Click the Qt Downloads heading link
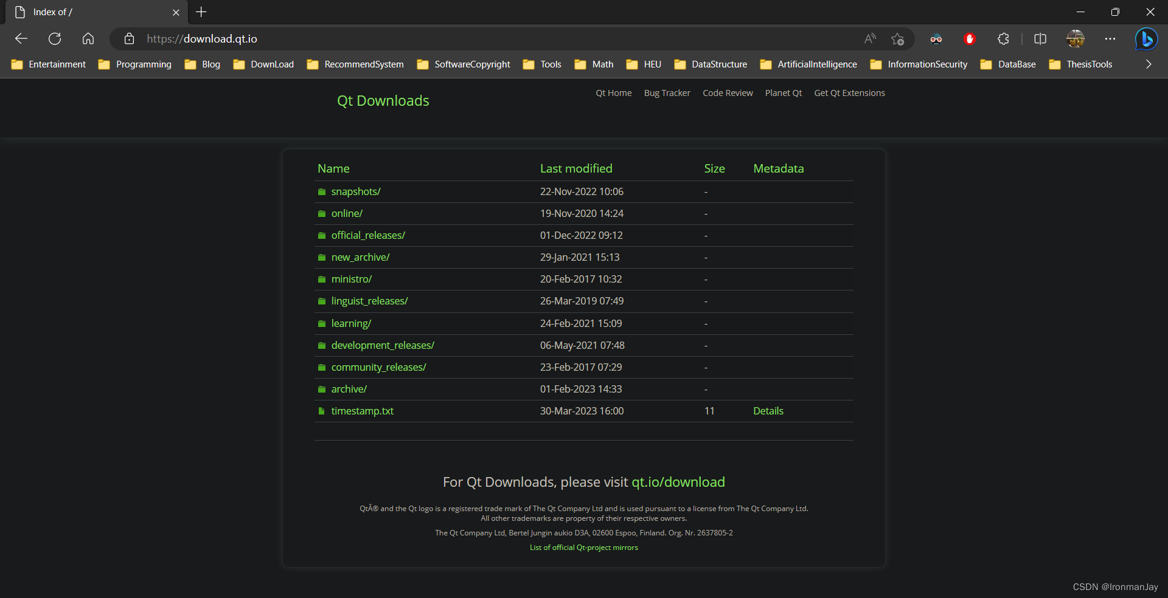This screenshot has width=1168, height=598. 383,101
